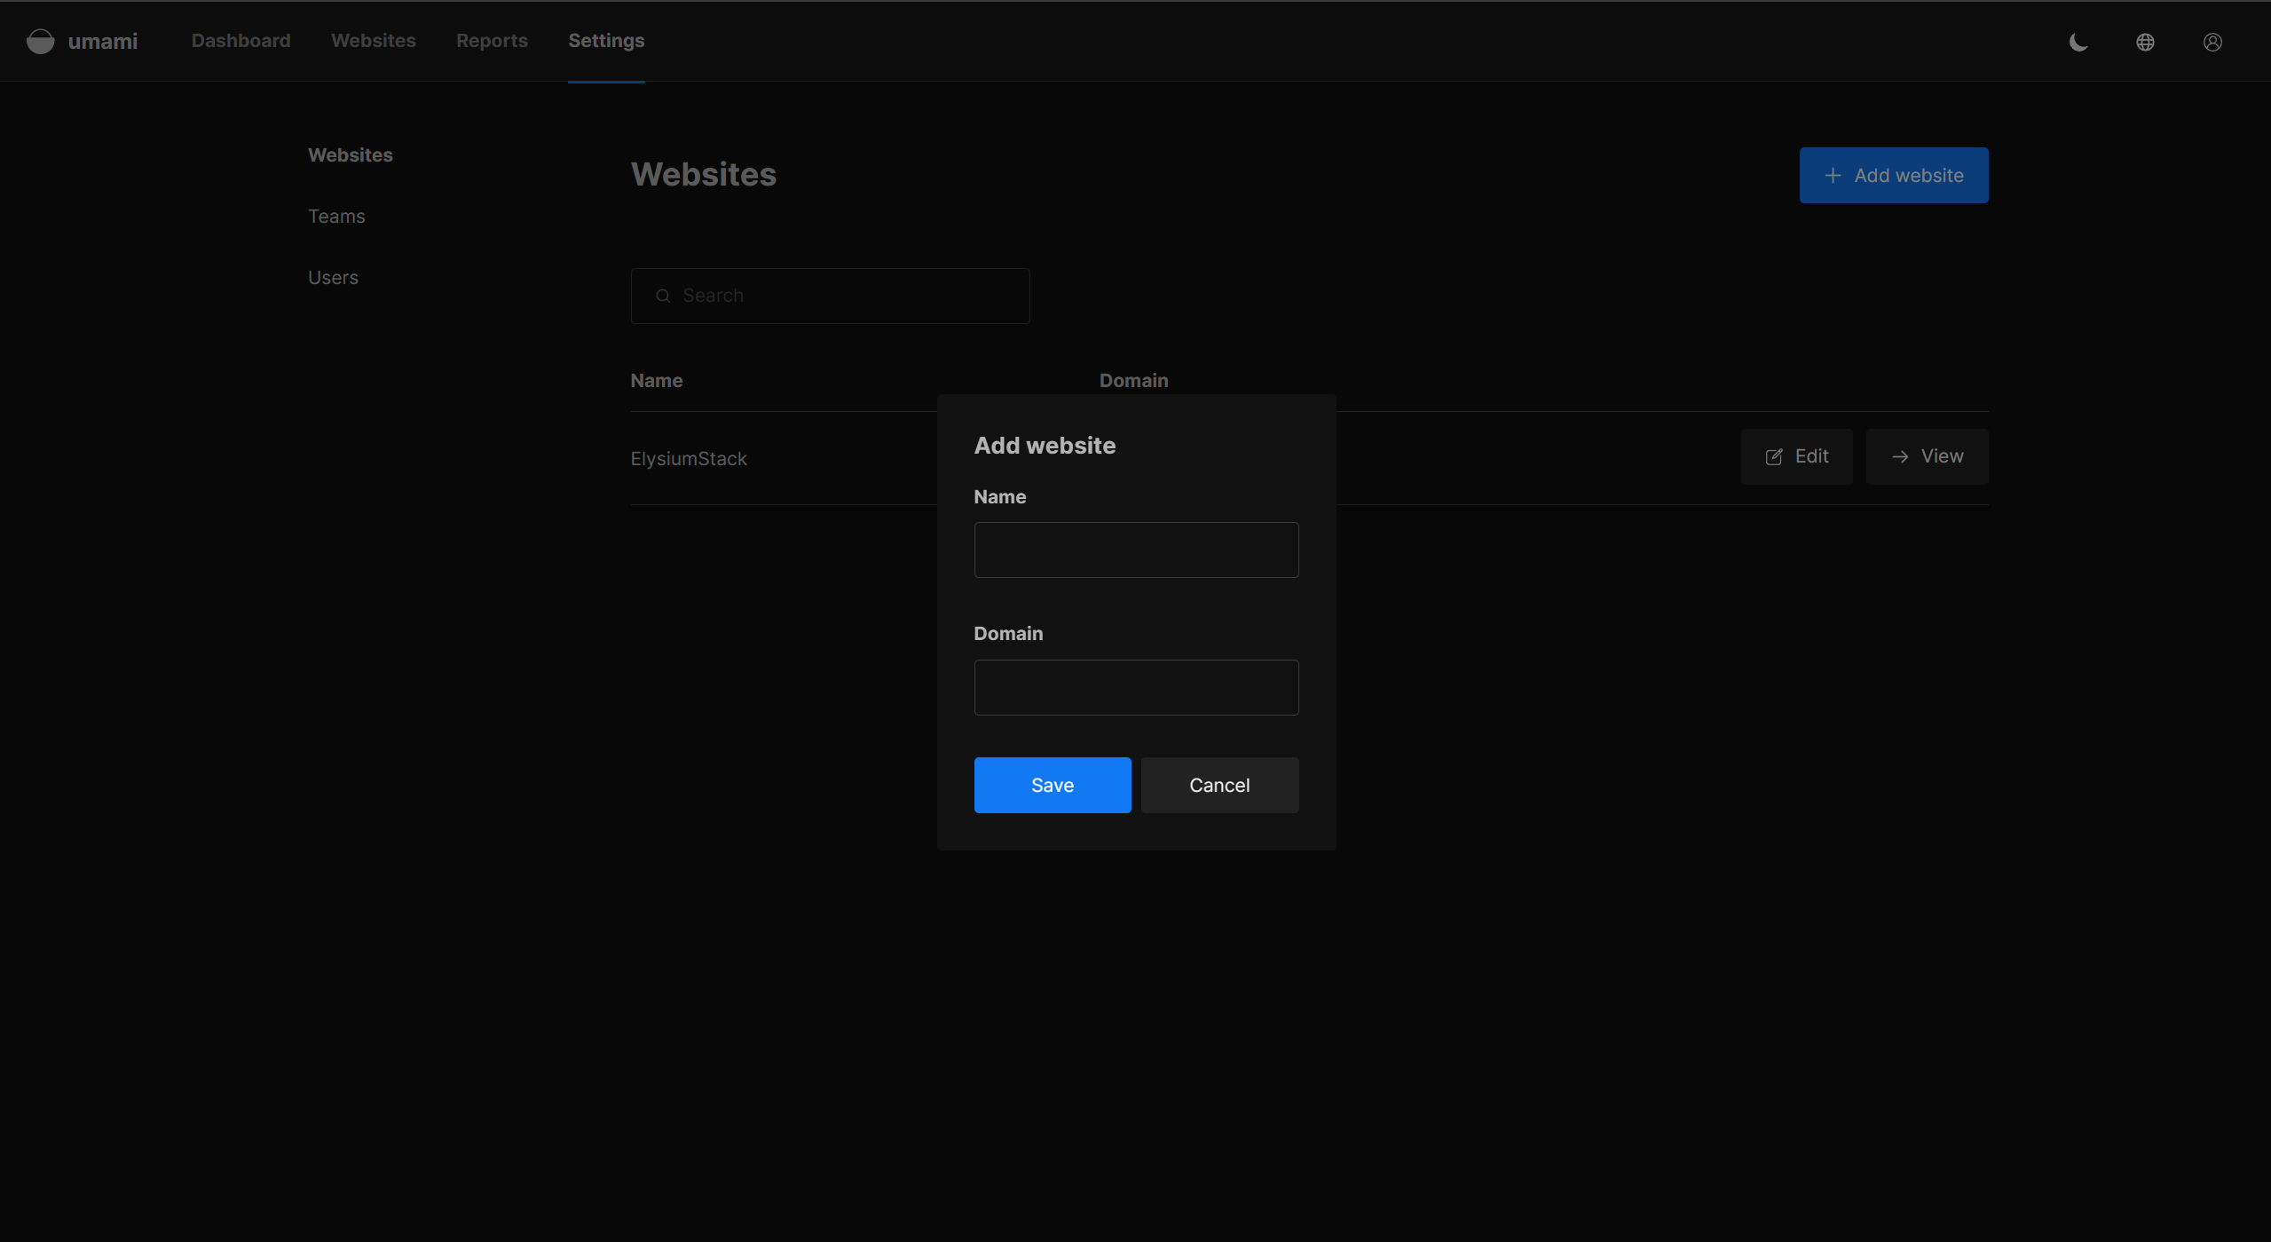The width and height of the screenshot is (2271, 1242).
Task: Go to the Dashboard tab
Action: coord(241,41)
